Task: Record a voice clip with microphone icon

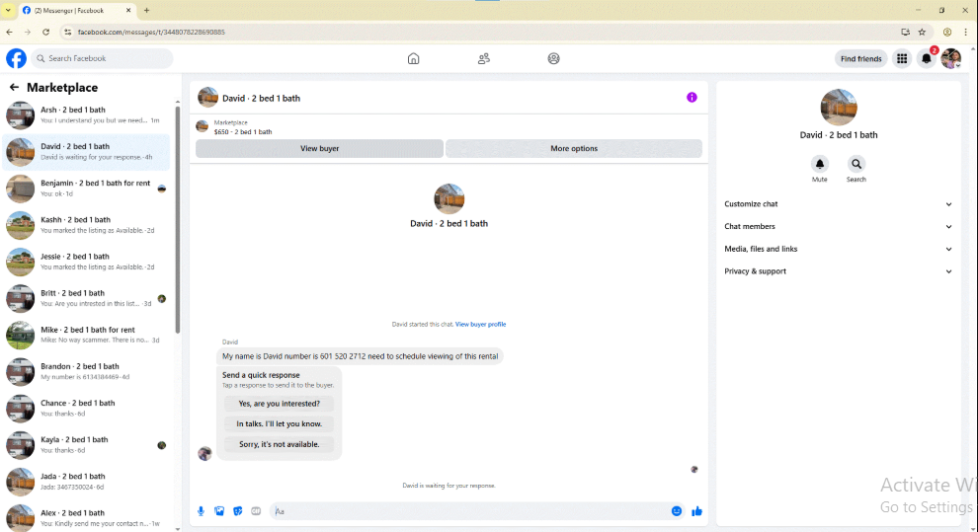Action: [201, 511]
